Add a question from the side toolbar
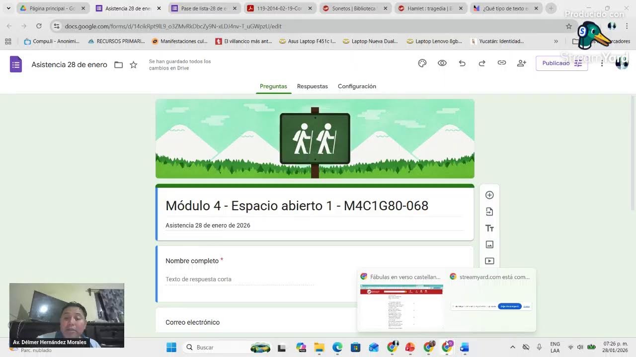Screen dimensions: 636x357 pyautogui.click(x=489, y=195)
